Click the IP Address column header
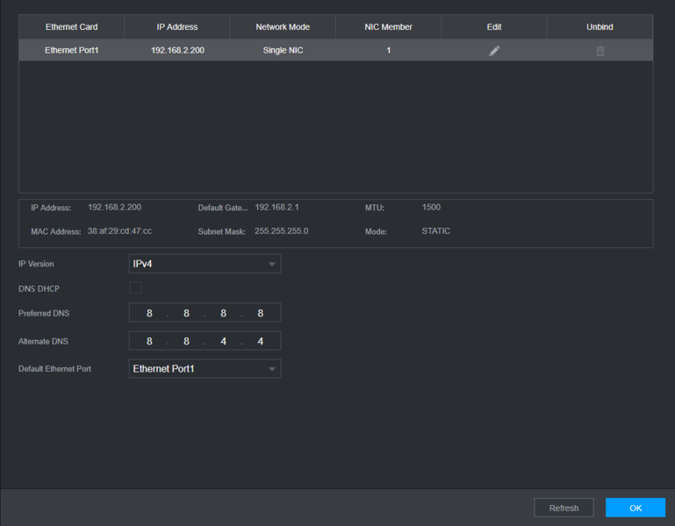Screen dimensions: 675x526 (x=177, y=26)
